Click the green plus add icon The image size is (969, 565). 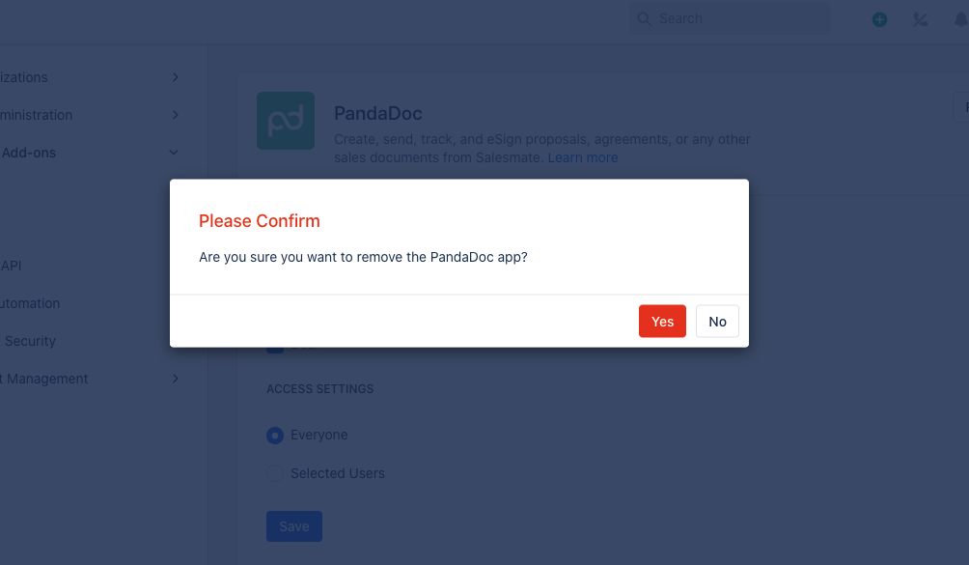click(879, 19)
